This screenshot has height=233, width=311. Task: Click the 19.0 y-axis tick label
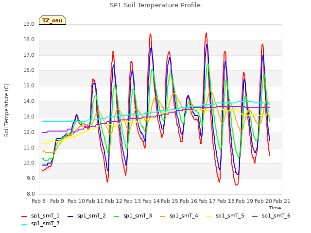tap(29, 24)
